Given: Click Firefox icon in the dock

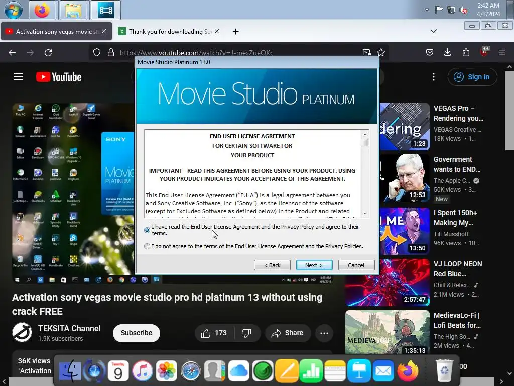Looking at the screenshot, I should 408,371.
